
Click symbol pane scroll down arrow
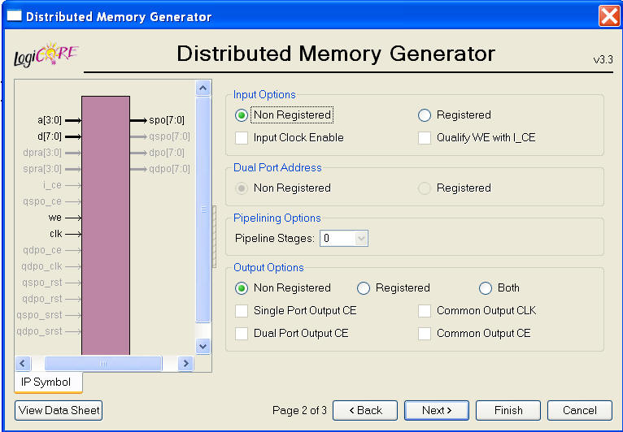[203, 346]
